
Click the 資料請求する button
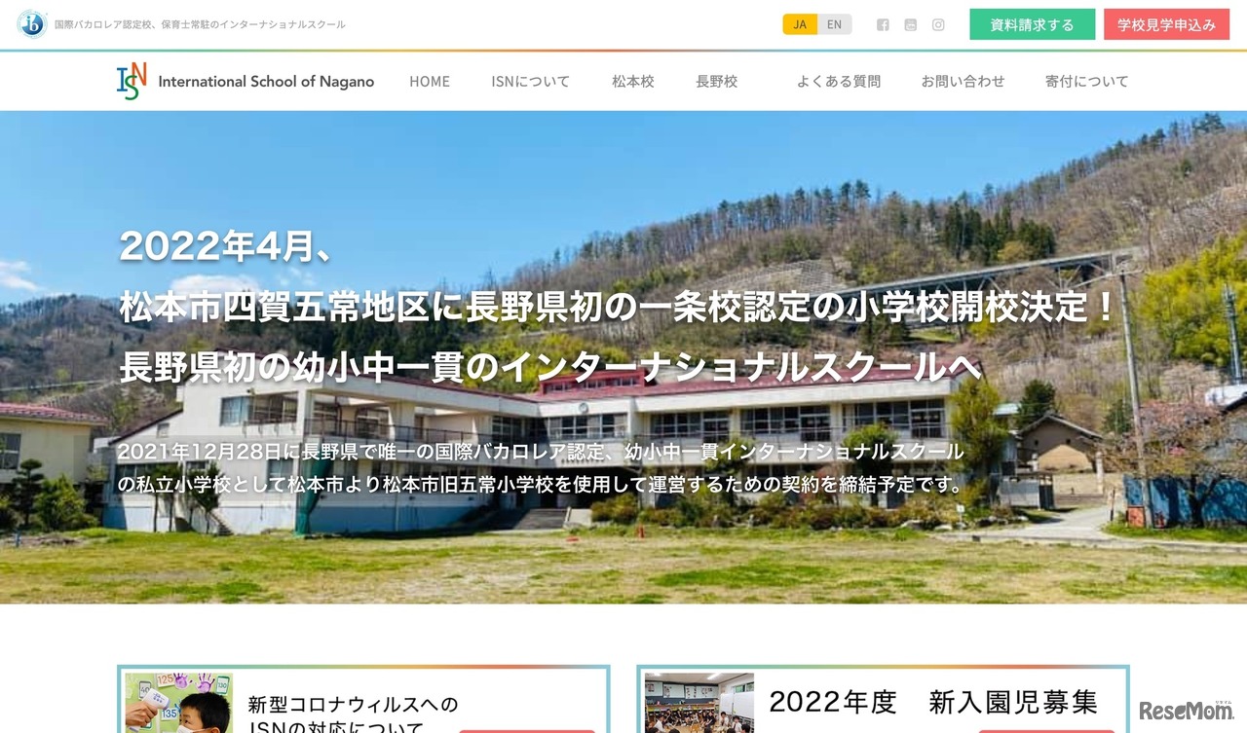pos(1032,24)
